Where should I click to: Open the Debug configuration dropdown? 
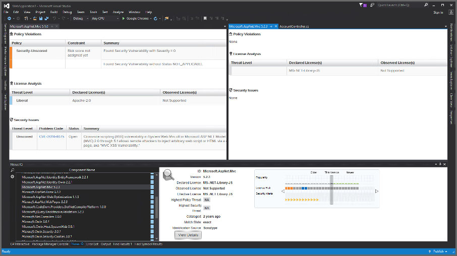[81, 18]
